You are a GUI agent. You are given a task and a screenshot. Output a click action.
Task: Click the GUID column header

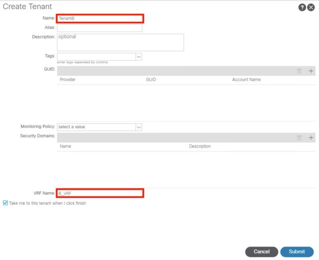tap(152, 80)
